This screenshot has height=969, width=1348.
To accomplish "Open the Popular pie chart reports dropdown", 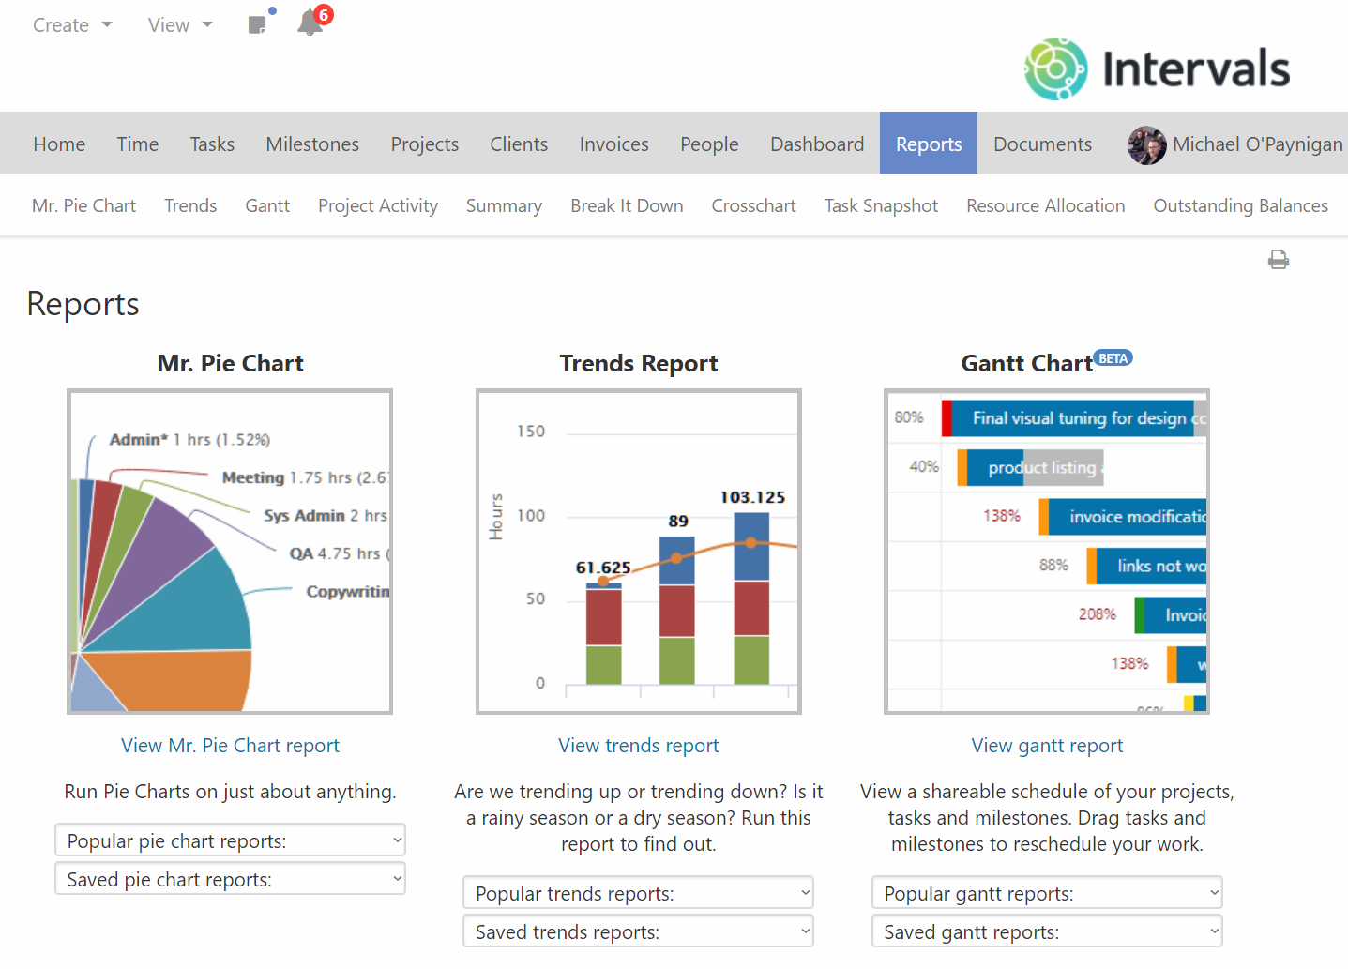I will click(230, 840).
